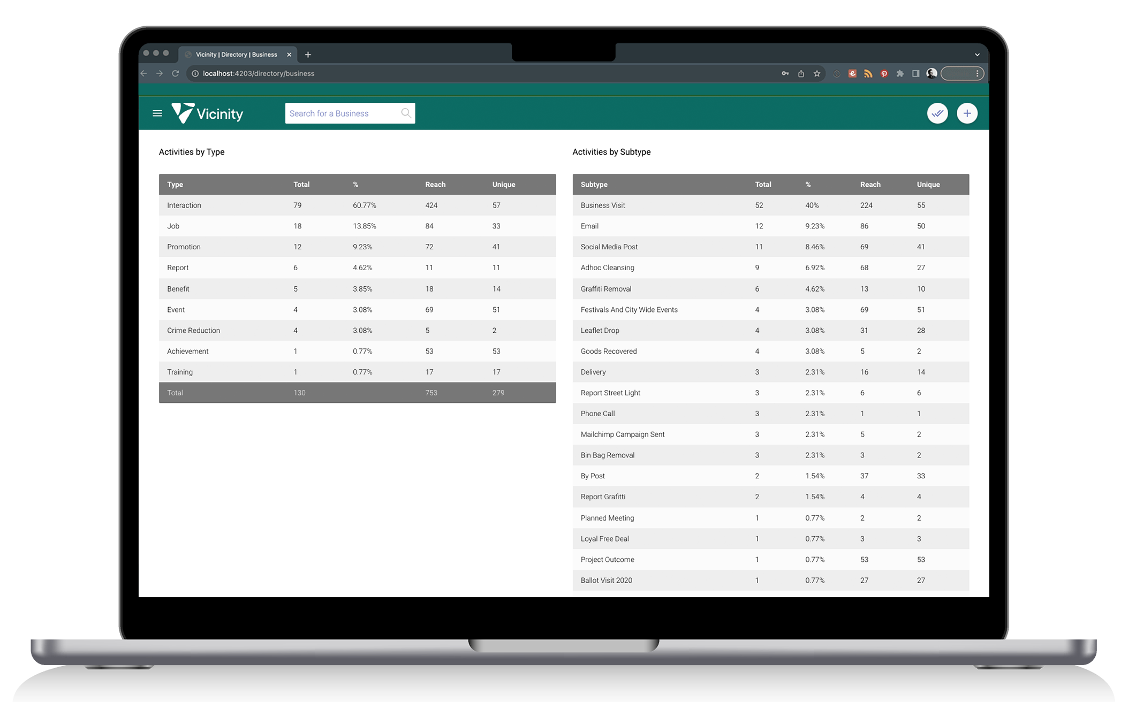Screen dimensions: 1143x702
Task: Open the Pinterest extension icon
Action: click(884, 74)
